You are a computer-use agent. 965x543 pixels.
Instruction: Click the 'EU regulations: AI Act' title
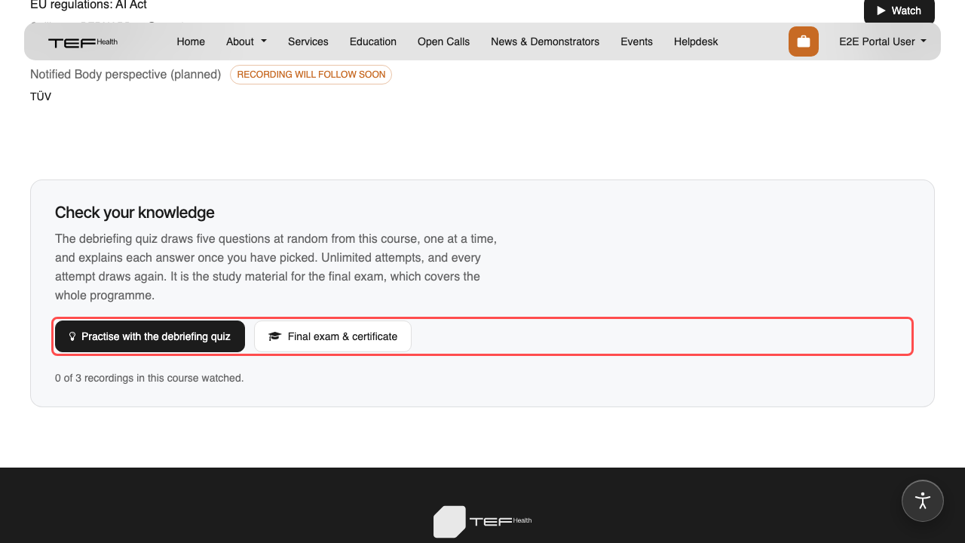coord(88,5)
